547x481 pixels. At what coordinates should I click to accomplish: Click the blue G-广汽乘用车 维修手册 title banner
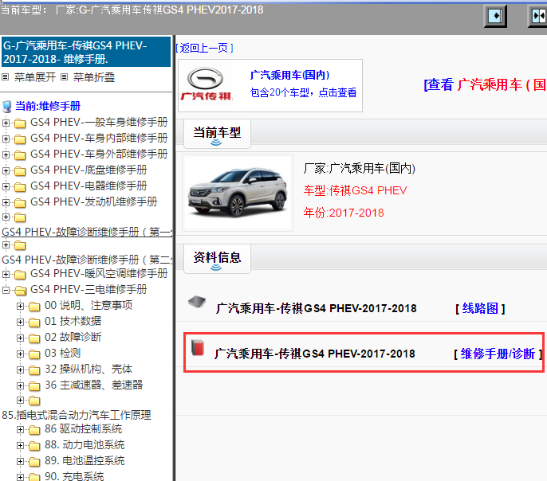click(x=86, y=52)
